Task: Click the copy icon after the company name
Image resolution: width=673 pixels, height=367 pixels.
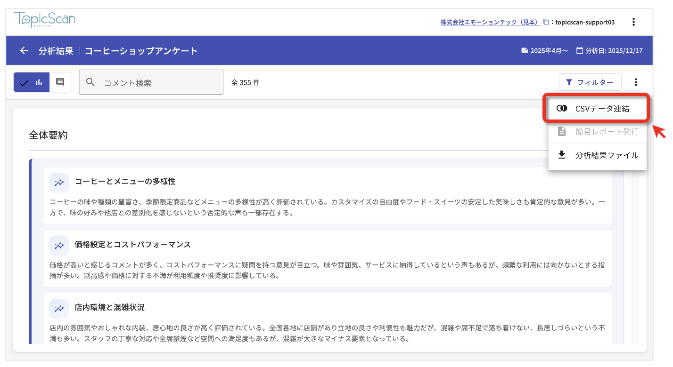Action: [x=546, y=22]
